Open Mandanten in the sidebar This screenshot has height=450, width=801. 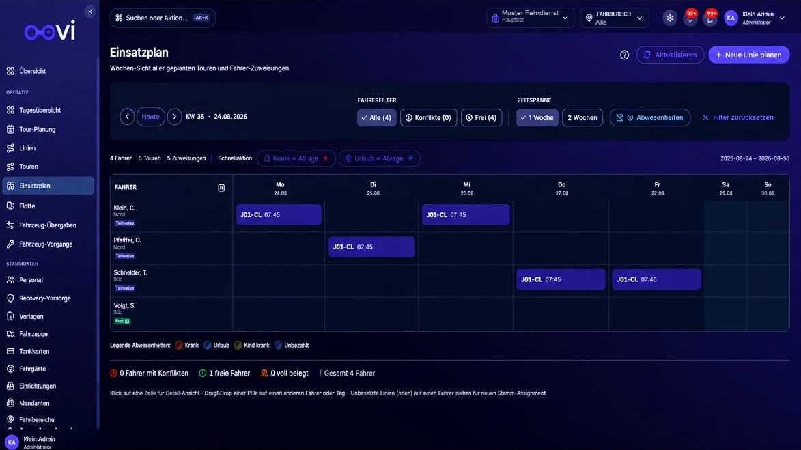[48, 403]
